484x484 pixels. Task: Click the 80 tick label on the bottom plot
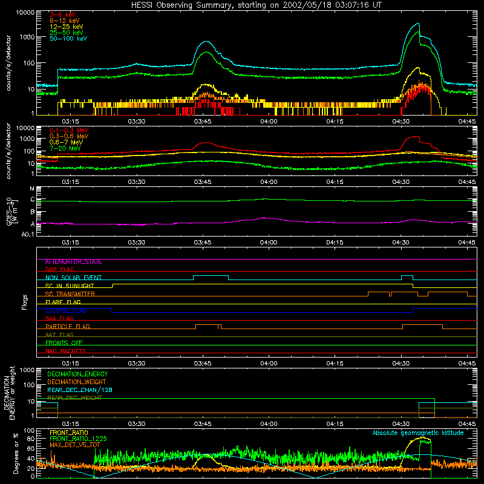coord(31,439)
